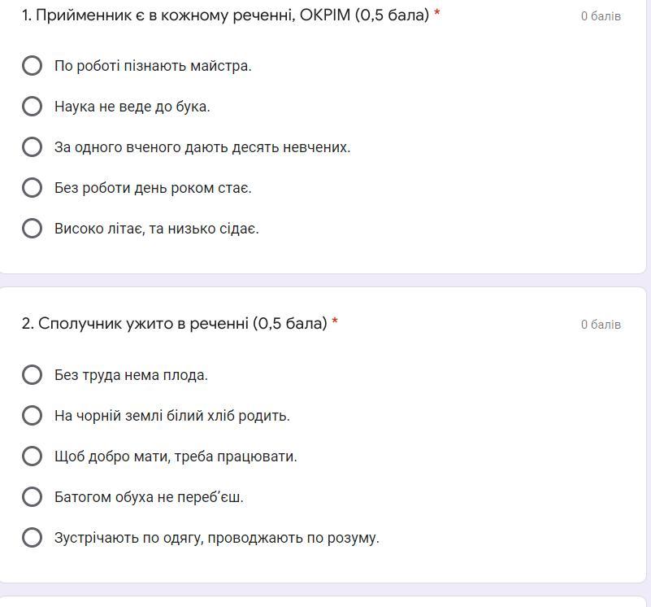Click text label 'Без труда нема плода.'
Screen dimensions: 651x607
(x=131, y=375)
